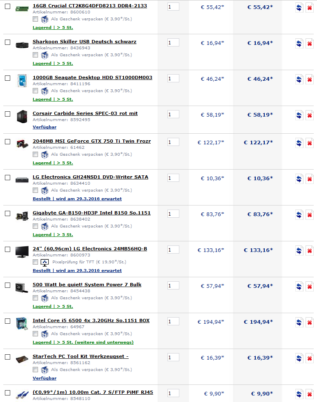Screen dimensions: 317x402
Task: Remove the 16GB Crucial RAM with red X
Action: click(x=310, y=8)
